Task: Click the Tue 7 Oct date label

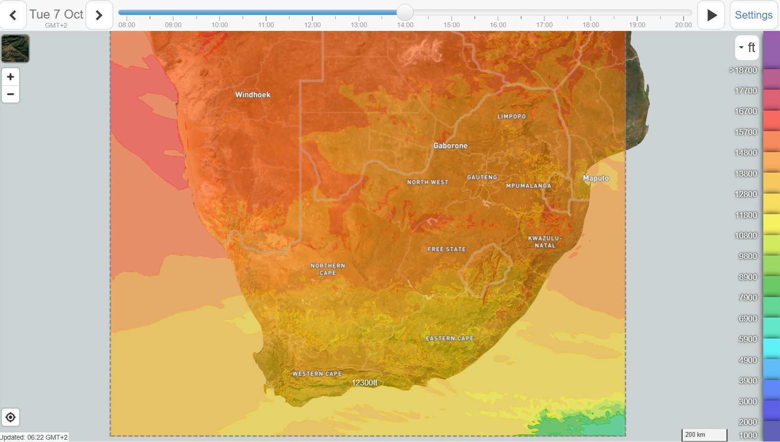Action: pos(56,15)
